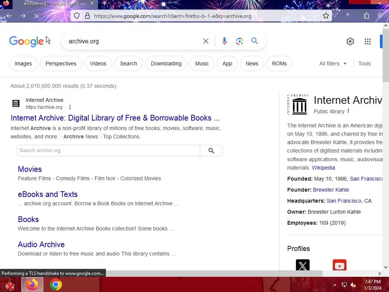
Task: Click the Google logo
Action: point(26,41)
